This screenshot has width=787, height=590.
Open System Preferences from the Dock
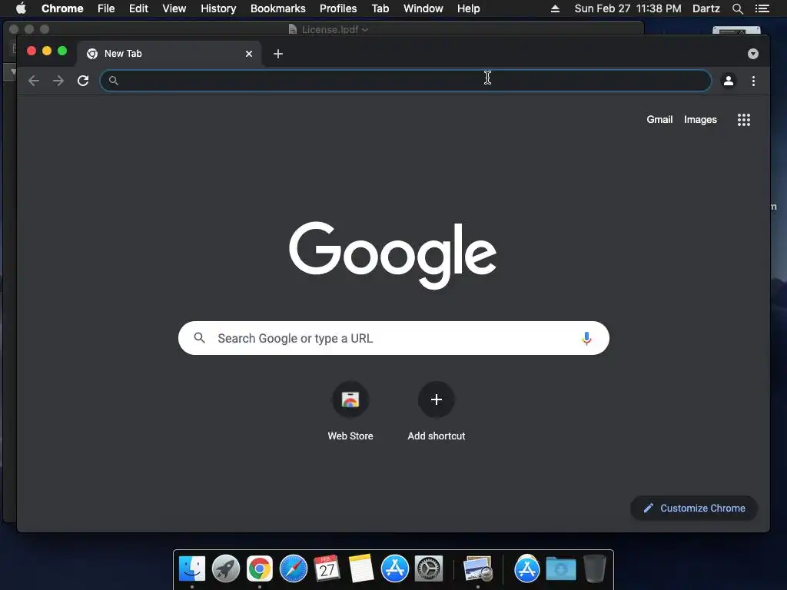point(429,569)
